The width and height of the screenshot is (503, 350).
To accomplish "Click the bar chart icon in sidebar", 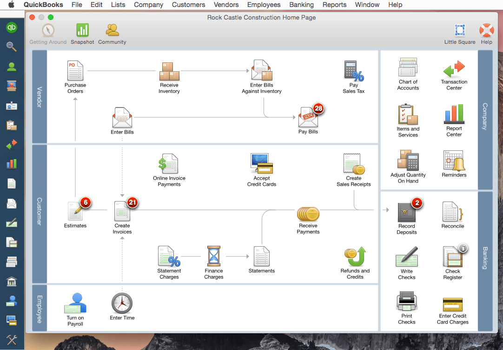I will (x=12, y=164).
